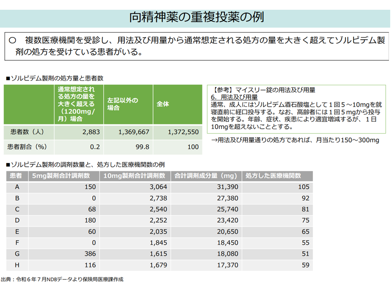Select the header cell mentioning 1200mg/月
Image resolution: width=391 pixels, height=293 pixels.
[x=78, y=104]
